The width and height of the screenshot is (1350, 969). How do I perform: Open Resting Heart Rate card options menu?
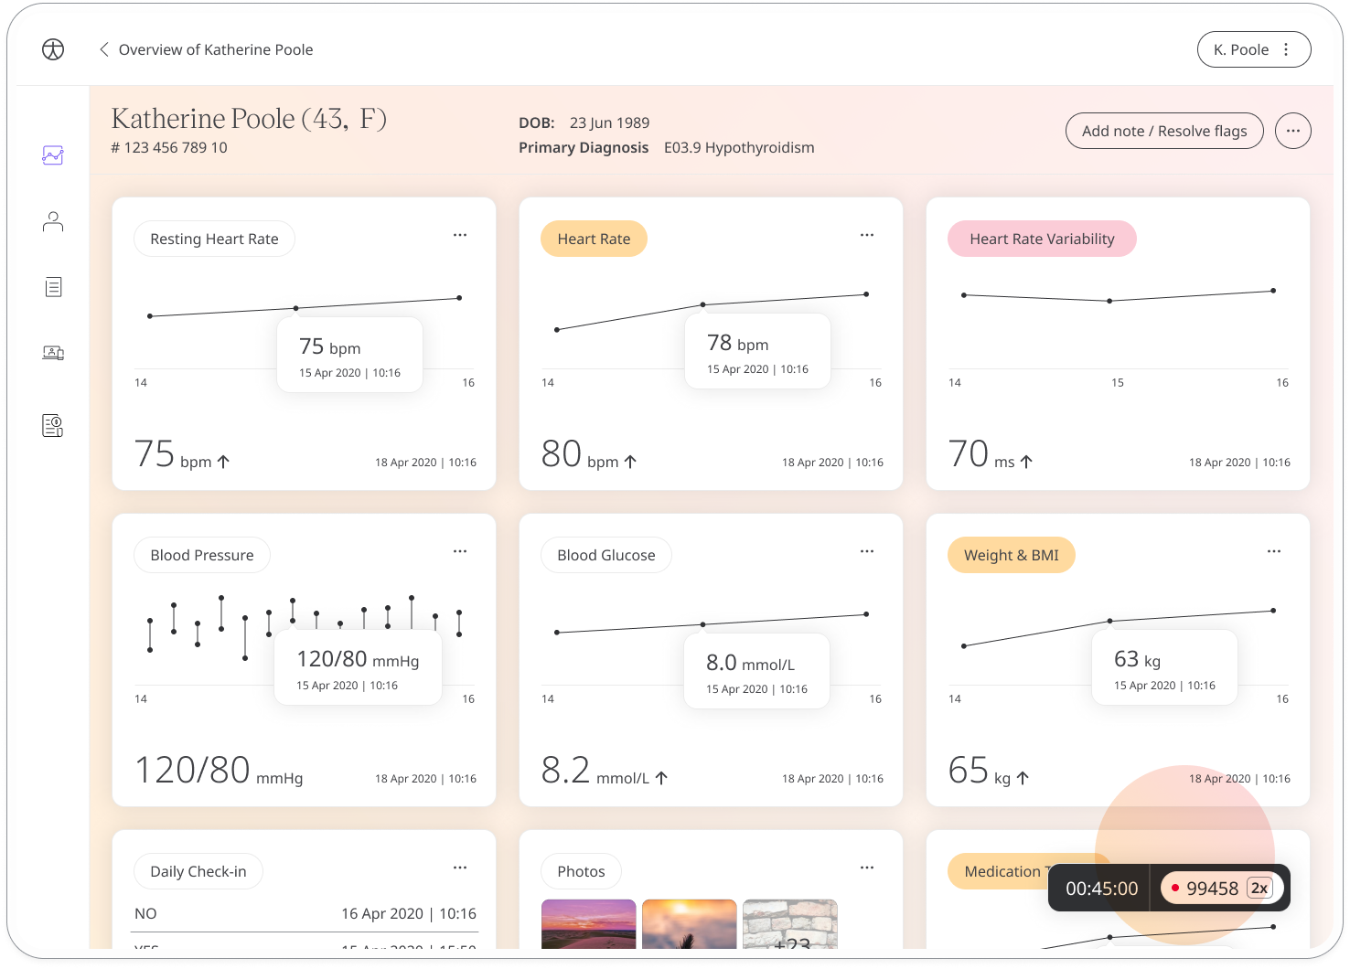(x=460, y=235)
